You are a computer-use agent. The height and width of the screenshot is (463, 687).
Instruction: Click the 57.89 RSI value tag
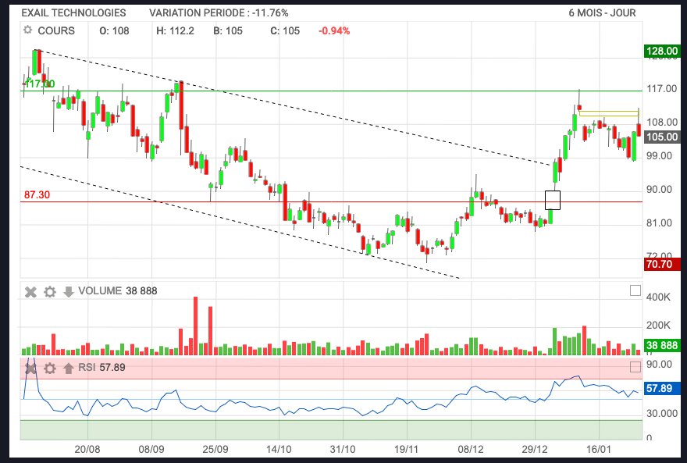point(663,388)
